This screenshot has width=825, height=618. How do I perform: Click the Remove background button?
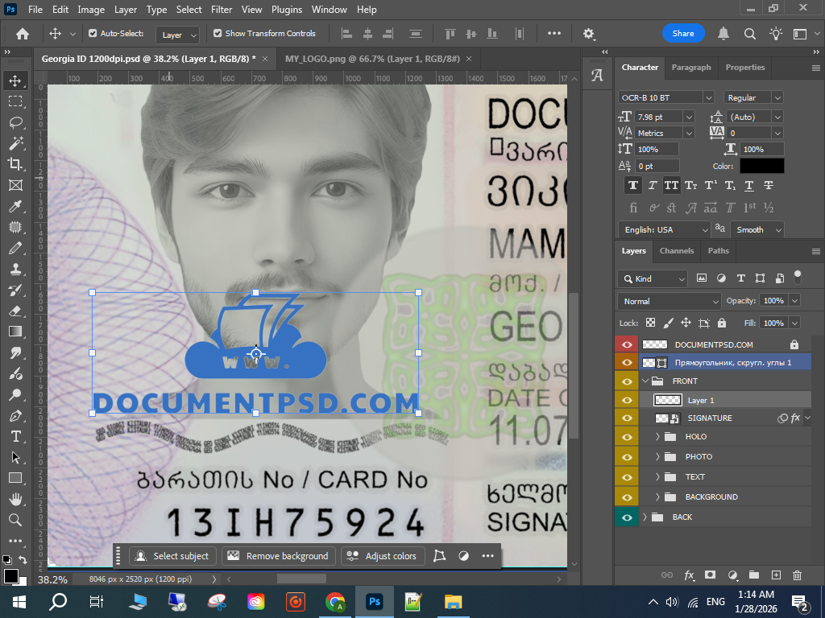point(279,556)
